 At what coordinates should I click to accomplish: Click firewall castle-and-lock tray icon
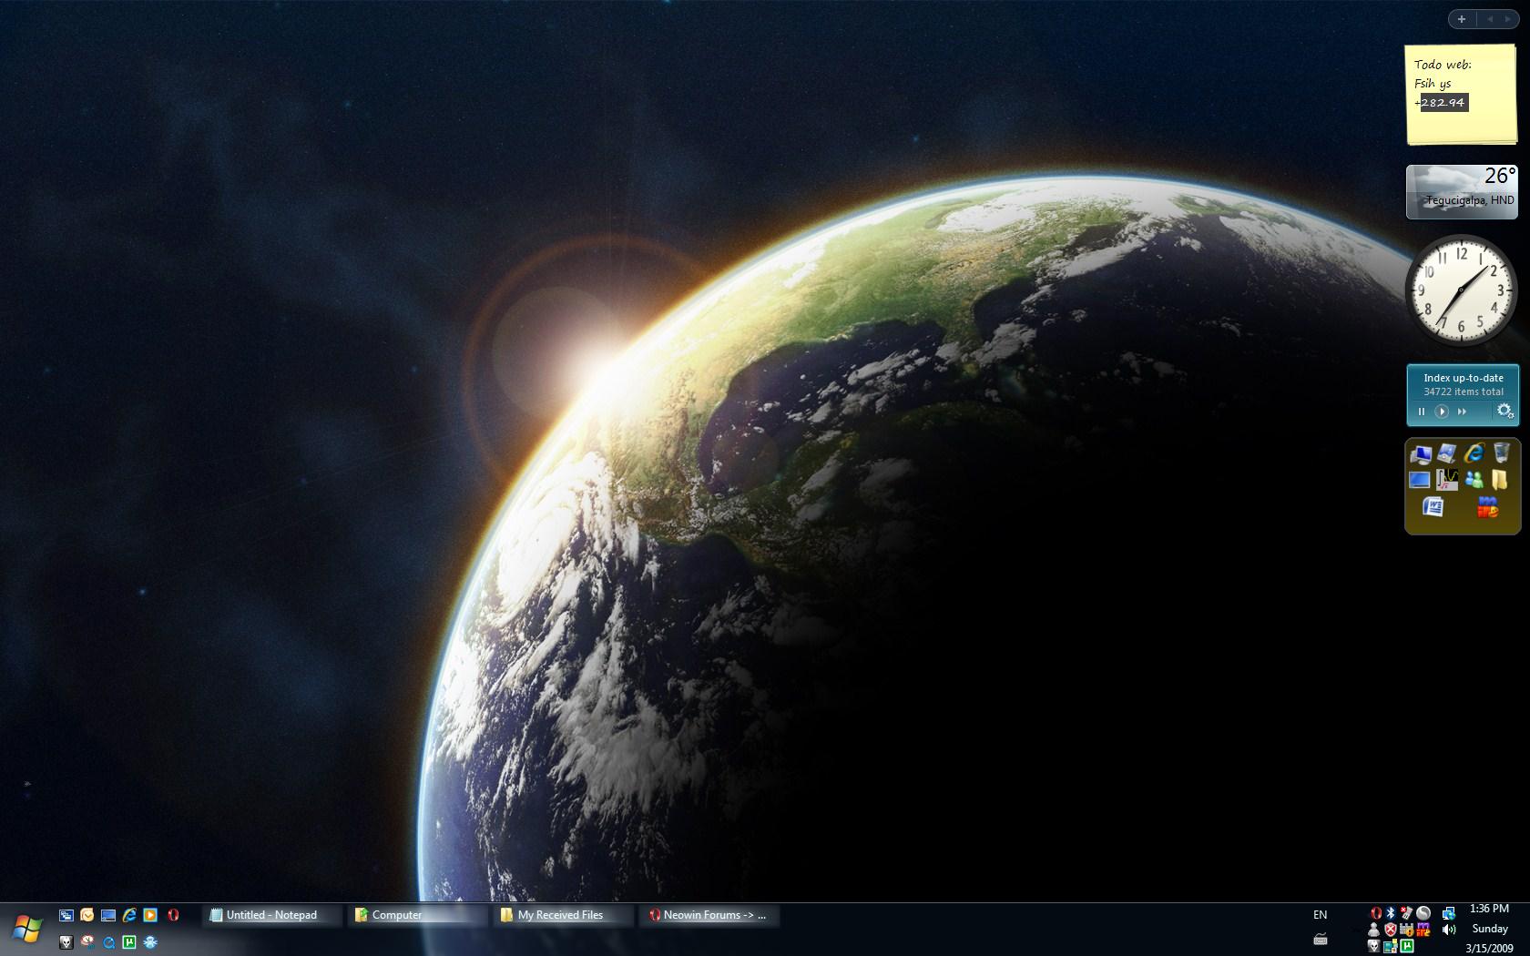1407,930
